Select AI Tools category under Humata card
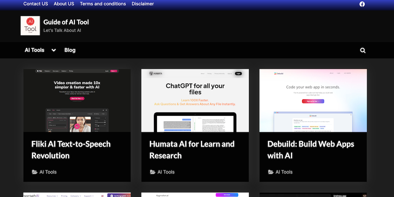This screenshot has width=394, height=197. click(166, 172)
